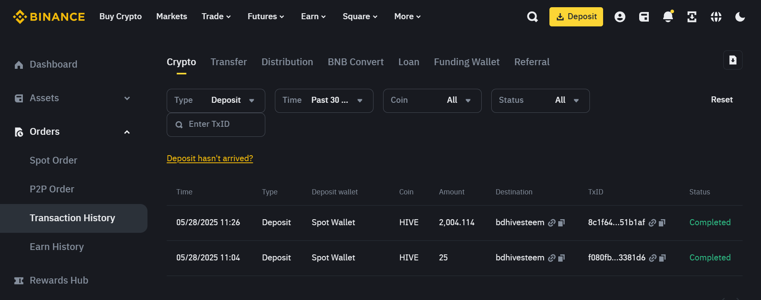
Task: Open the Futures menu dropdown
Action: tap(266, 16)
